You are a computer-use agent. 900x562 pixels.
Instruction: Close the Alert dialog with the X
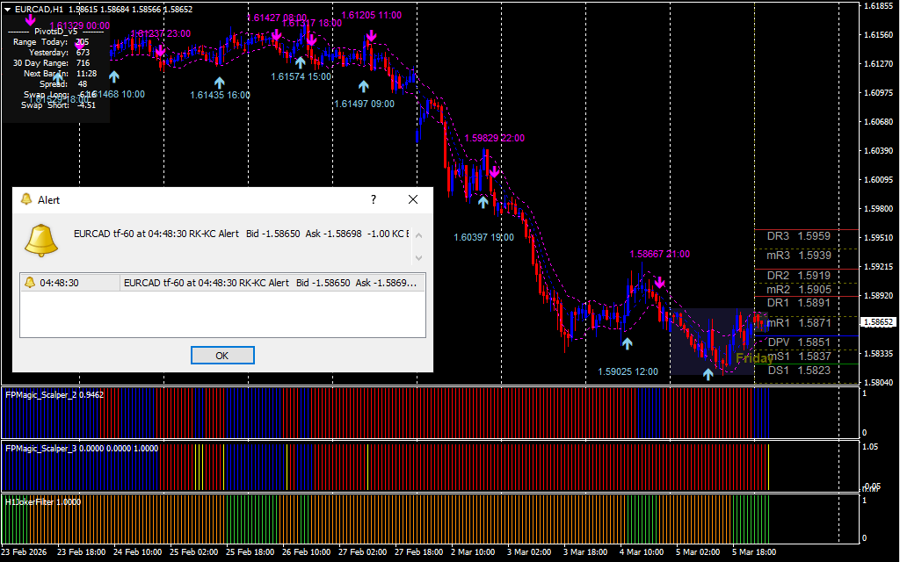click(x=413, y=200)
